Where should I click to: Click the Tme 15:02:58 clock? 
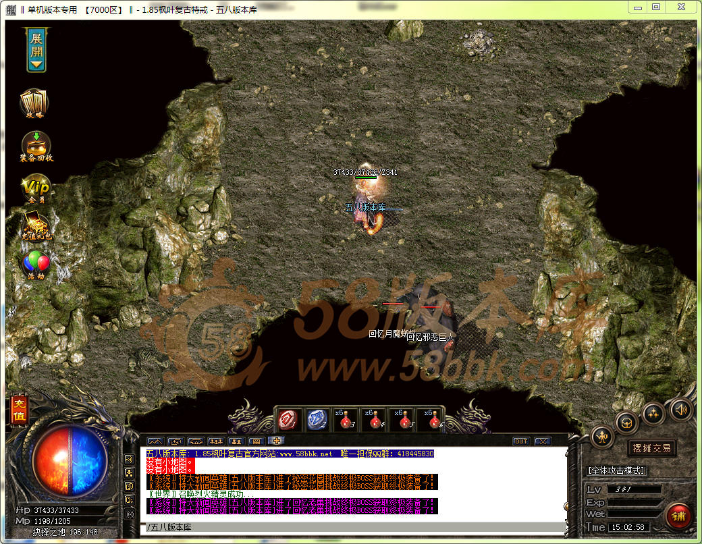click(x=628, y=527)
